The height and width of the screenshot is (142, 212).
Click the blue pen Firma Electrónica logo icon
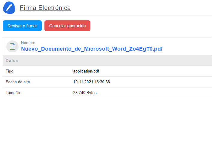[x=9, y=8]
